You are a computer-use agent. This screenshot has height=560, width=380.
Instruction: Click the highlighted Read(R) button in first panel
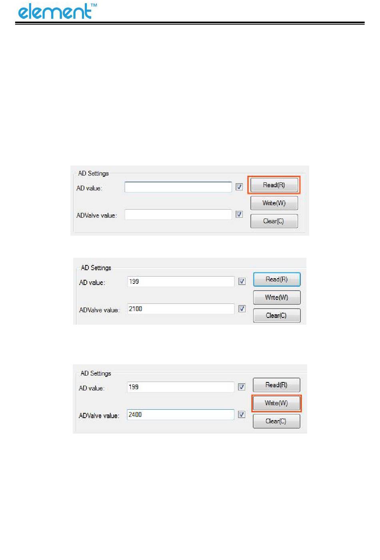274,185
